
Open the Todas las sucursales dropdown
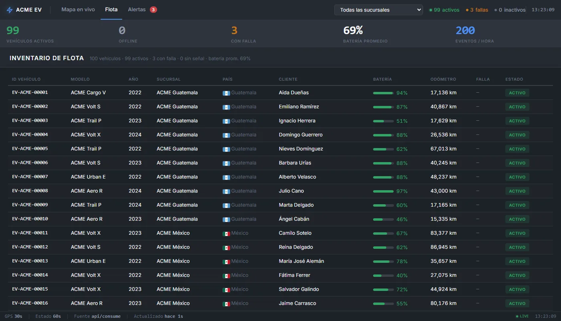point(378,10)
